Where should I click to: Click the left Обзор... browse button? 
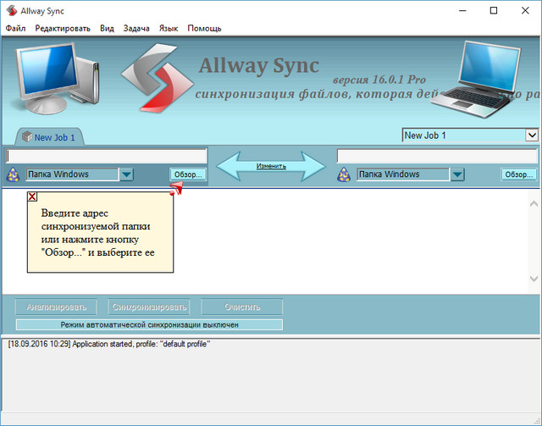pos(188,174)
